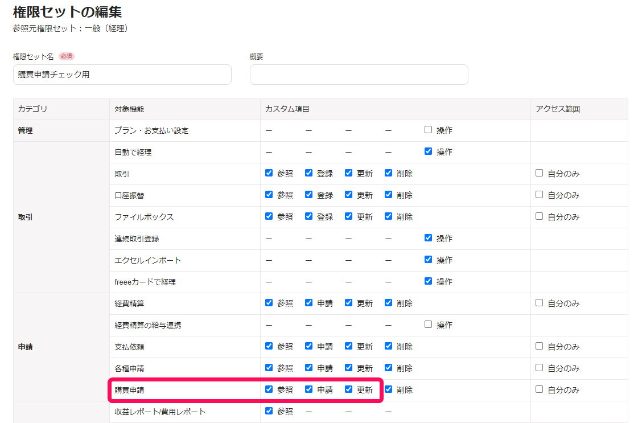Viewport: 638px width, 423px height.
Task: Toggle 参照 checkbox for 経費精算
Action: (269, 302)
